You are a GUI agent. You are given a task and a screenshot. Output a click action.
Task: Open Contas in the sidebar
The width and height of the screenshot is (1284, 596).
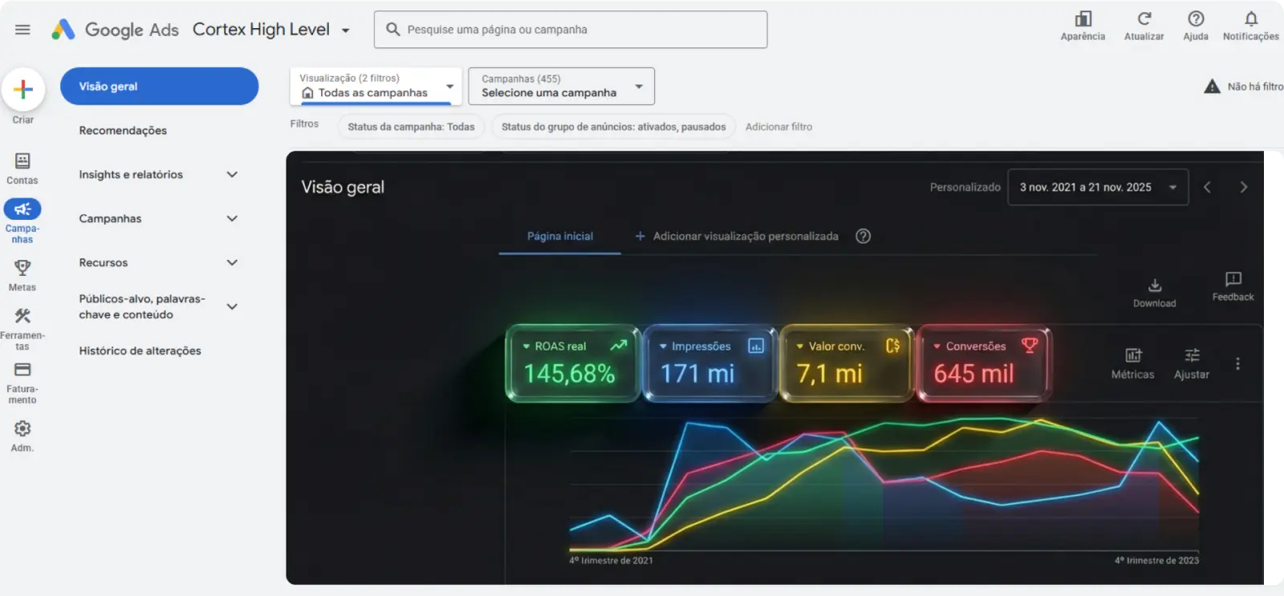(x=22, y=168)
